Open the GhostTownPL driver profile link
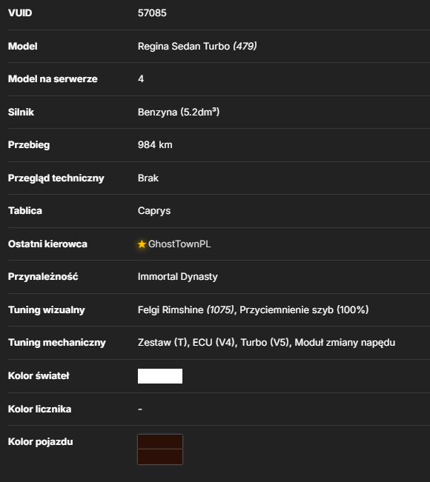Viewport: 430px width, 482px height. click(179, 244)
